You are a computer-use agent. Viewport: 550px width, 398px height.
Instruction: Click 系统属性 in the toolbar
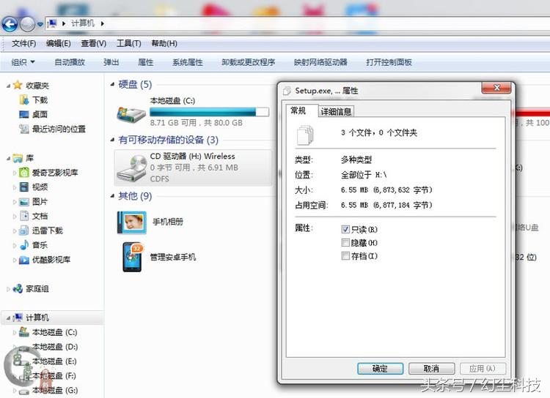(188, 62)
